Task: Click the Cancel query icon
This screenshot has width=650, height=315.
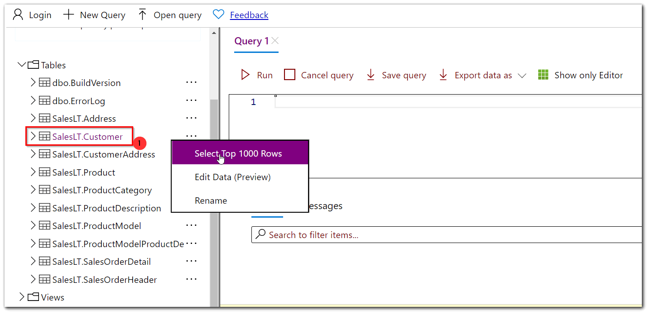Action: coord(290,75)
